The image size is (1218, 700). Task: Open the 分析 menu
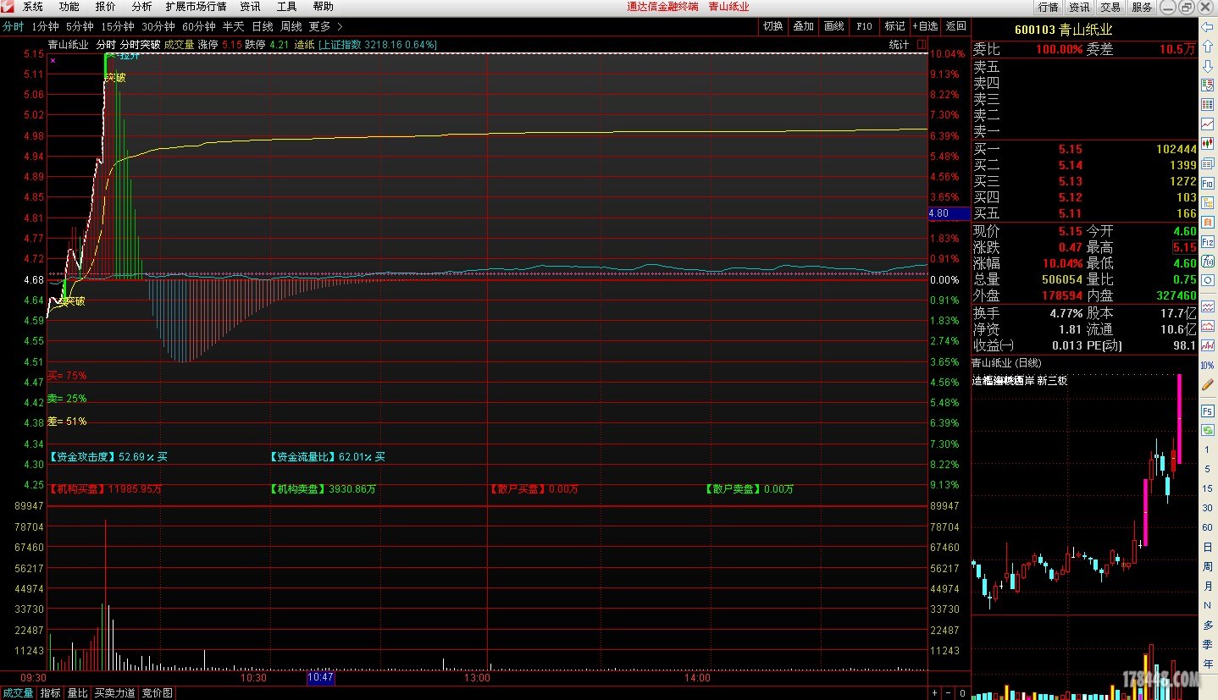click(141, 7)
